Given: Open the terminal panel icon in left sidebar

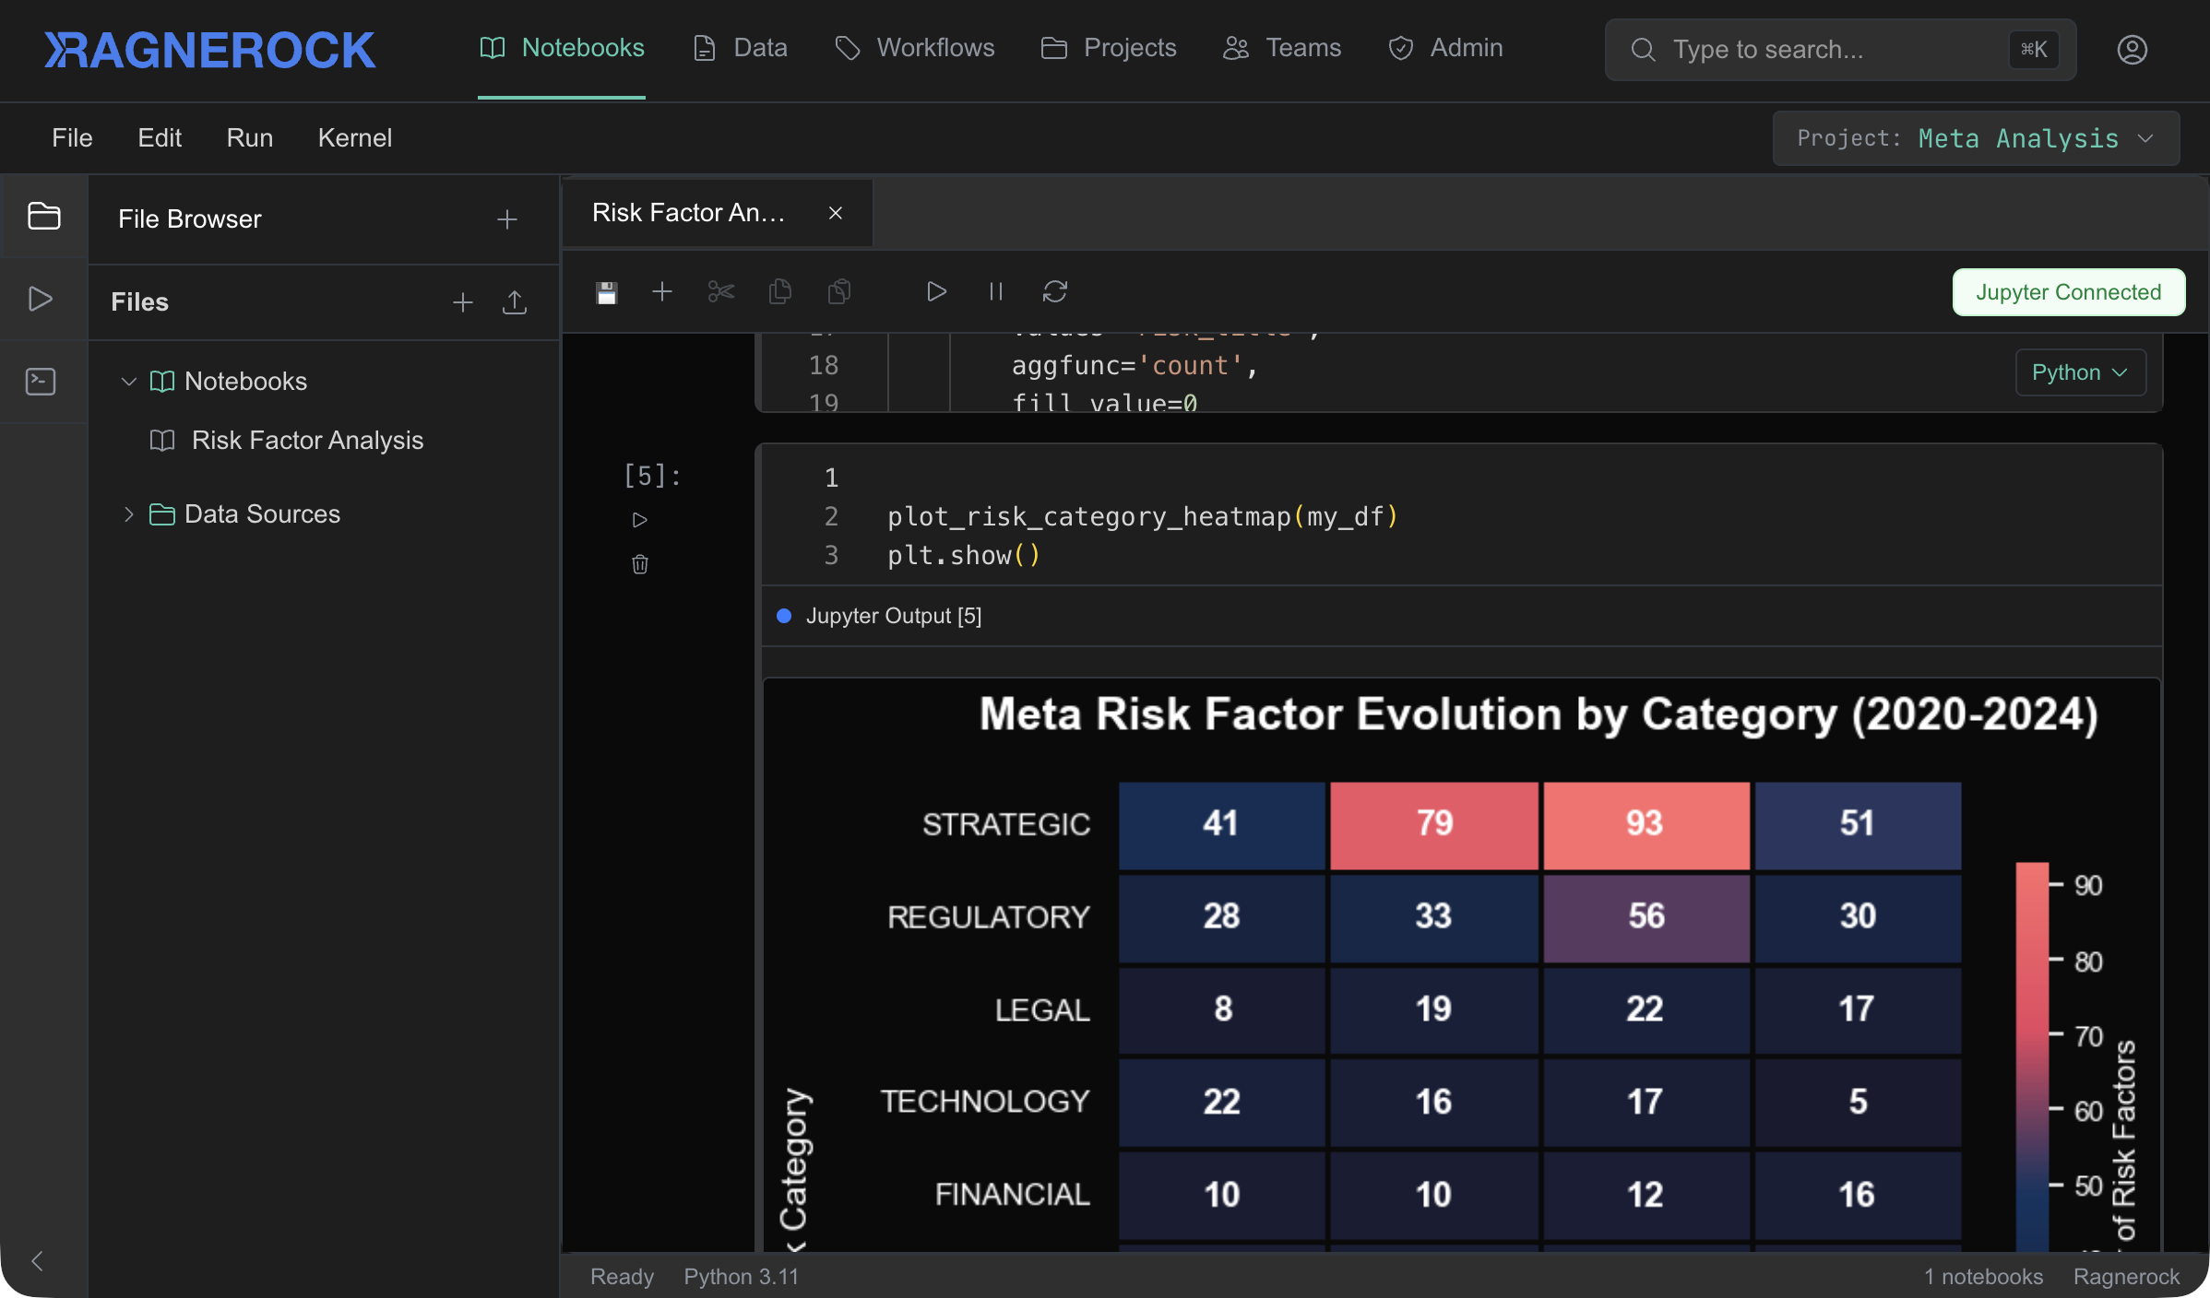Looking at the screenshot, I should click(x=42, y=381).
